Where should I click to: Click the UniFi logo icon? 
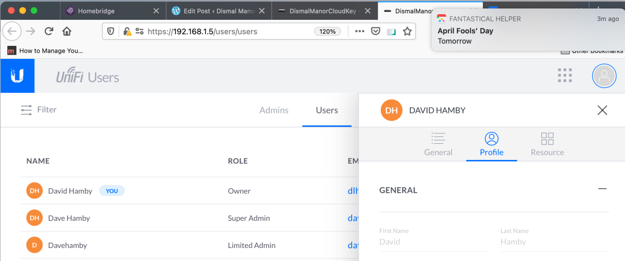click(17, 76)
